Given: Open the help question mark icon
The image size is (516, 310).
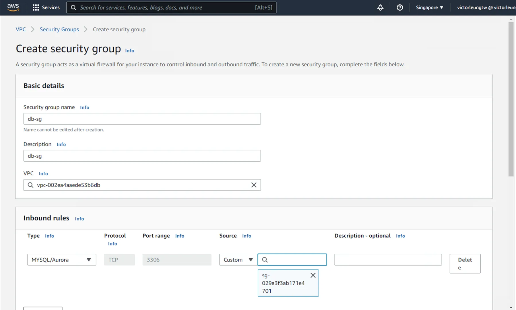Looking at the screenshot, I should pyautogui.click(x=399, y=7).
